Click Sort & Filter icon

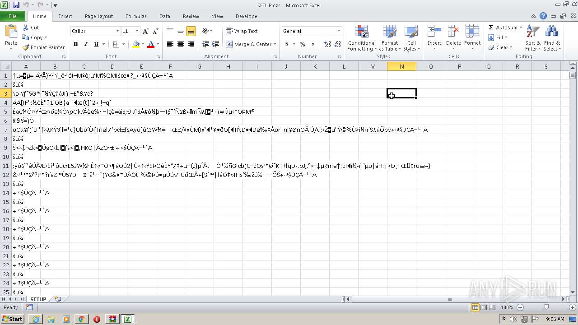(533, 31)
